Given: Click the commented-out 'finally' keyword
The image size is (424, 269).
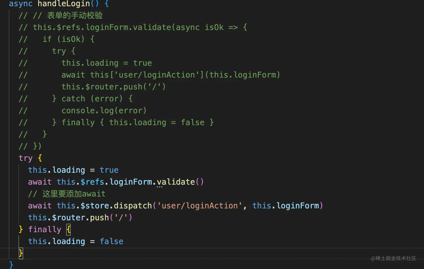Looking at the screenshot, I should (x=78, y=122).
